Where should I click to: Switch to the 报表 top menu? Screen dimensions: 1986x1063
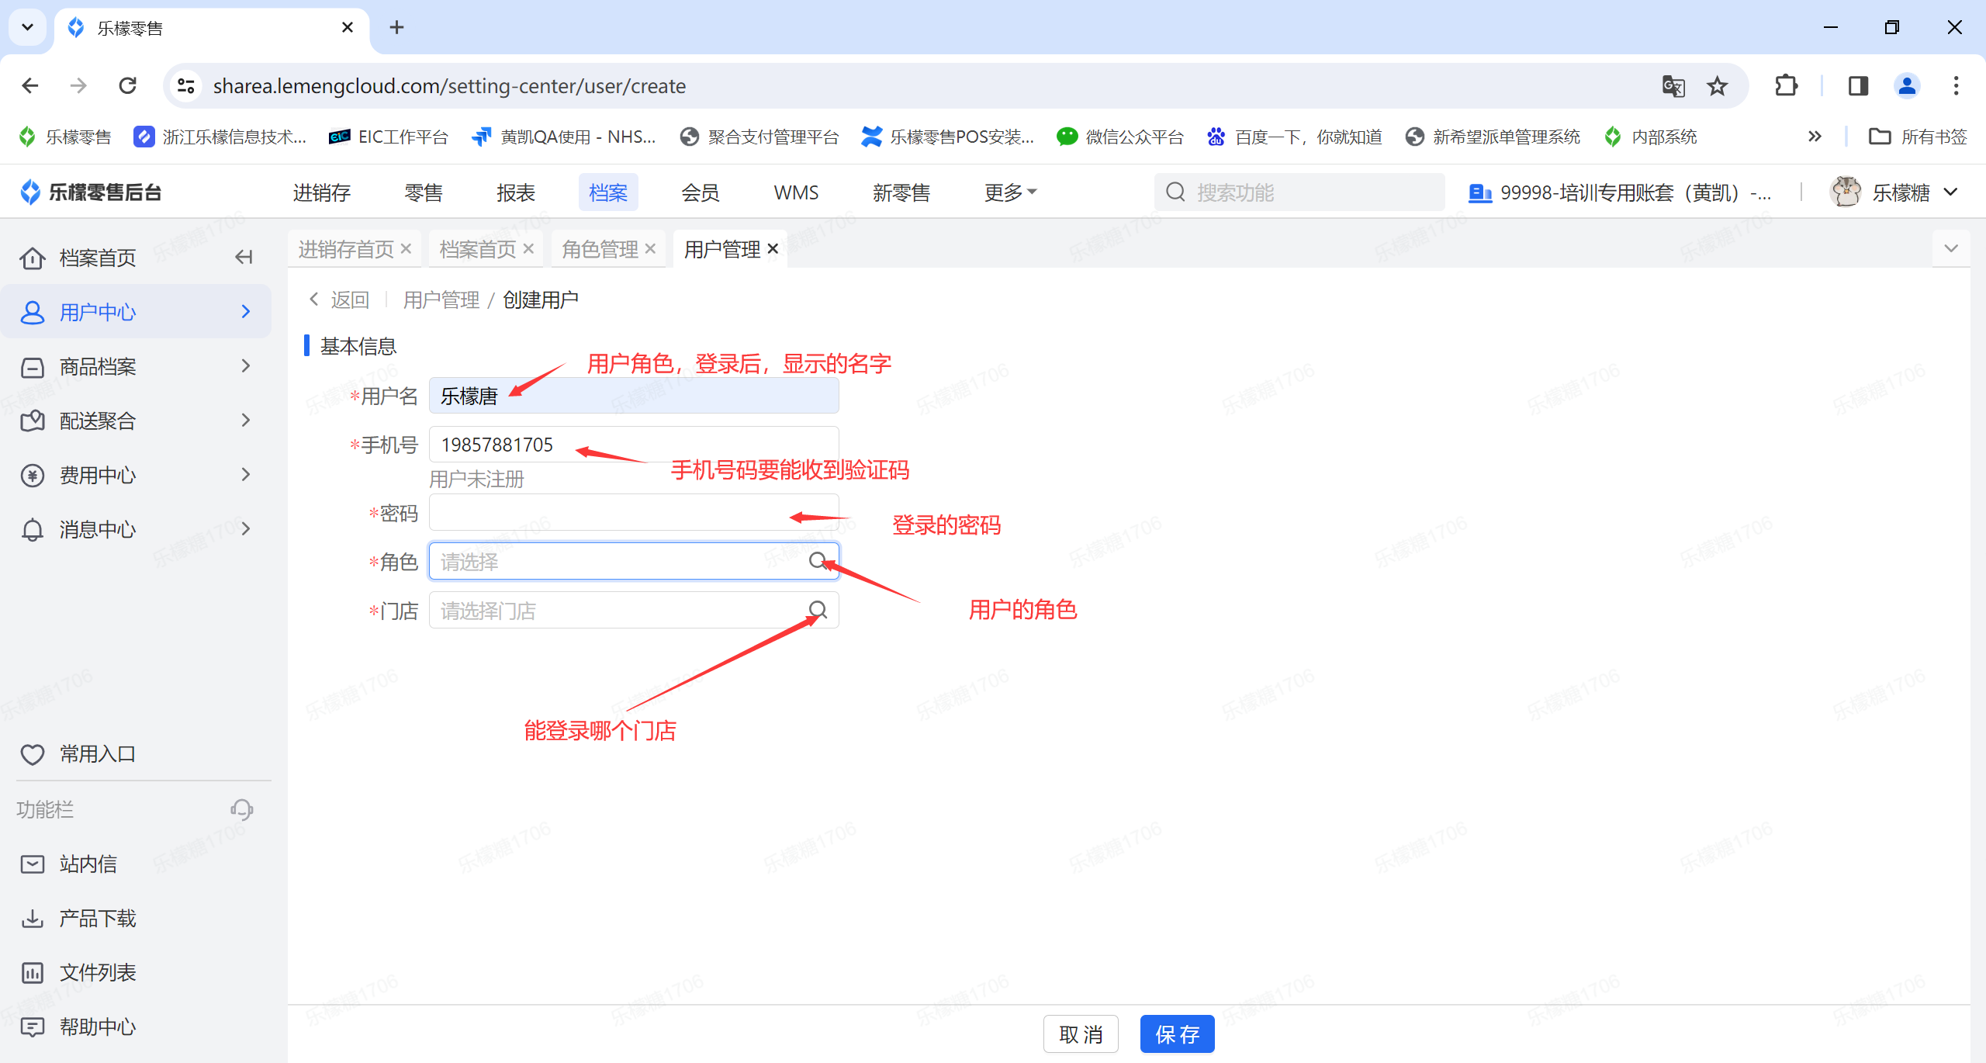516,192
